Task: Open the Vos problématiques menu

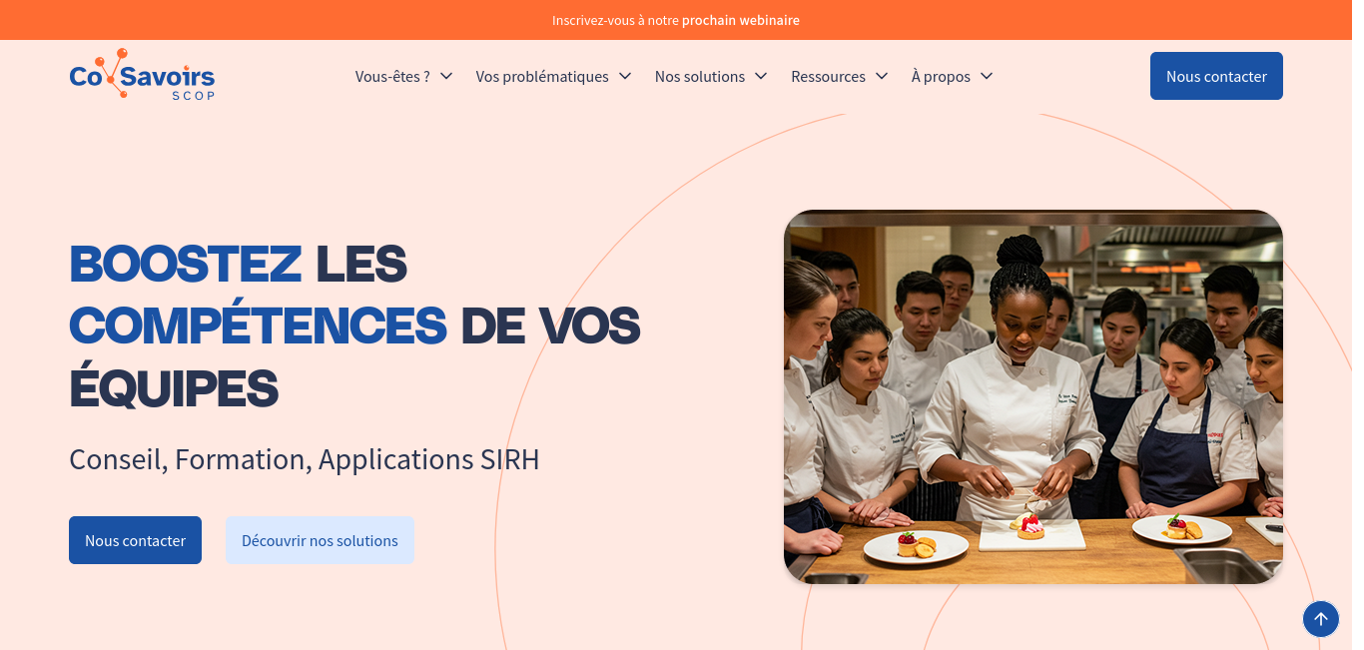Action: click(x=542, y=76)
